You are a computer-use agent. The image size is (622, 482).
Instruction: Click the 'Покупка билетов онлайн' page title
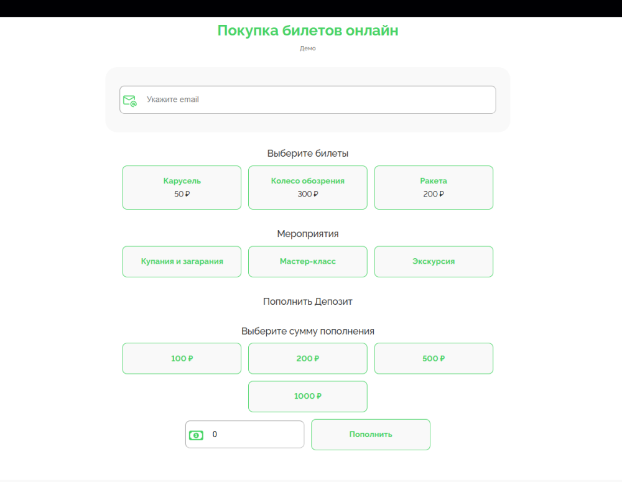click(x=307, y=30)
